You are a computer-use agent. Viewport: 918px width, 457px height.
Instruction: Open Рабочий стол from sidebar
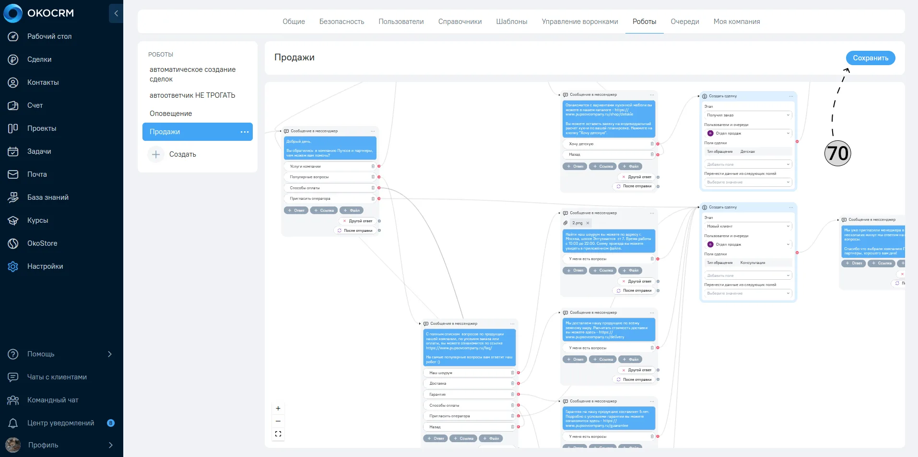pyautogui.click(x=49, y=36)
